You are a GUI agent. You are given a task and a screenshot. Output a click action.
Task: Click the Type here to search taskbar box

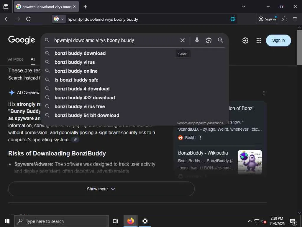[61, 221]
